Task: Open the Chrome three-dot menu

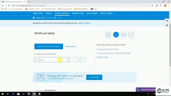Action: (169, 6)
